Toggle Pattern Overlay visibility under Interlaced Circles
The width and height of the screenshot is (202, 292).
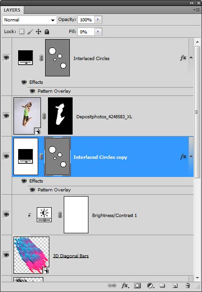[33, 91]
